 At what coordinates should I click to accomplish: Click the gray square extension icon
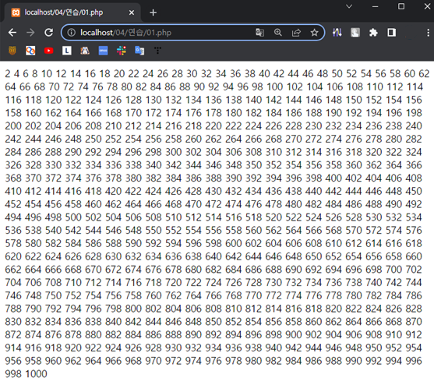tap(355, 33)
